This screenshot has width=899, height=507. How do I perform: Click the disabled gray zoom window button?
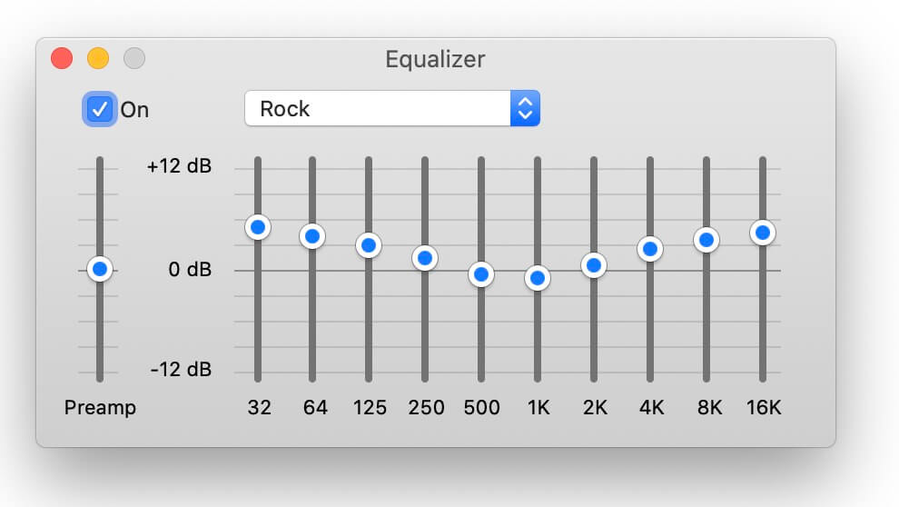coord(134,58)
